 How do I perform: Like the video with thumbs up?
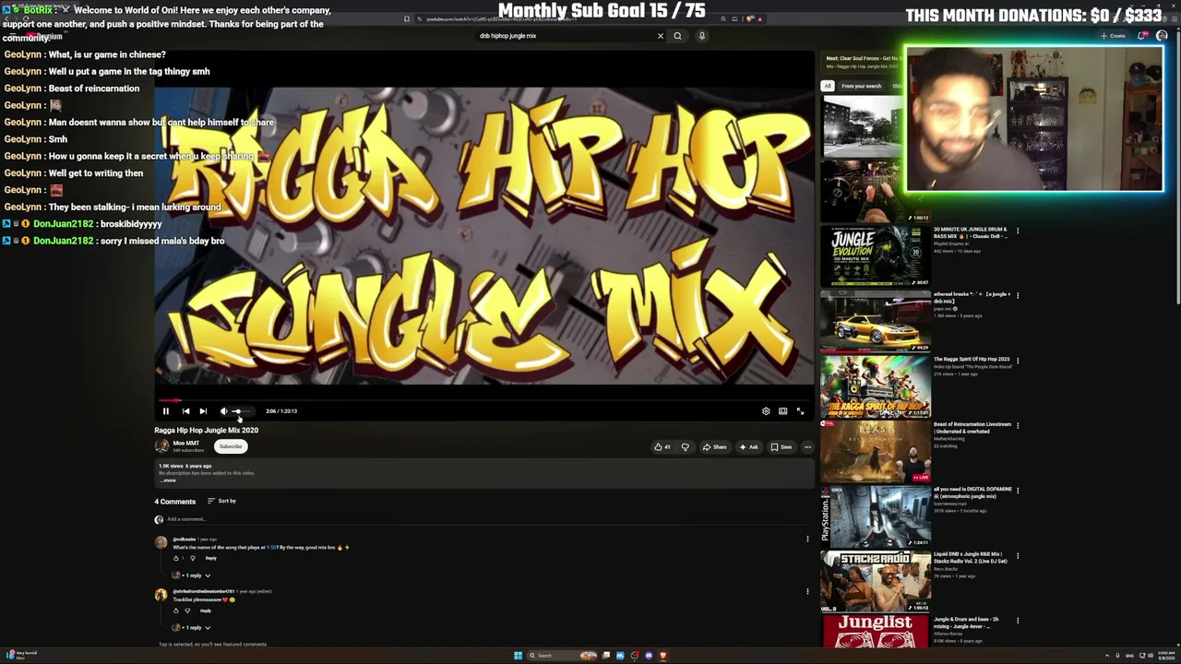click(662, 447)
